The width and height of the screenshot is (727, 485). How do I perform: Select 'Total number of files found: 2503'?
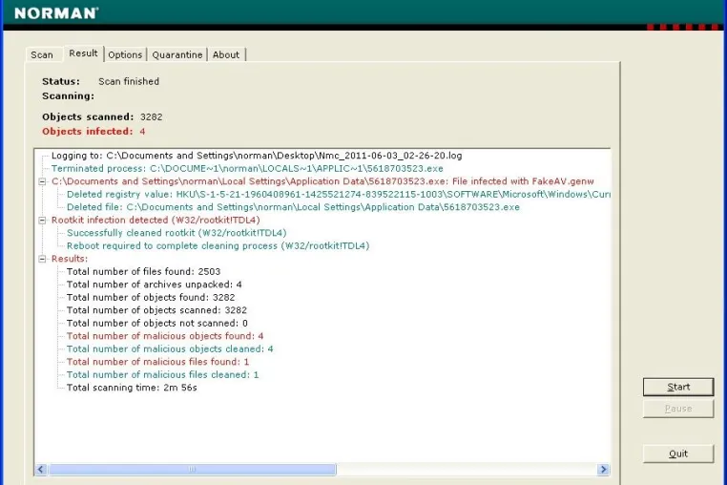[143, 272]
